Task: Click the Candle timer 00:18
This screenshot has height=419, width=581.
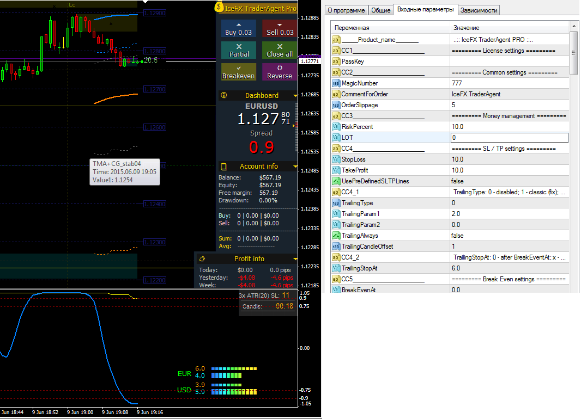Action: pos(285,306)
